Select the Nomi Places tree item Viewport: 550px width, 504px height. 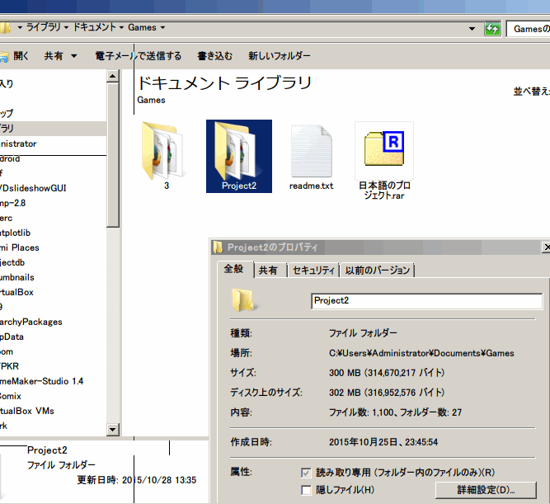(x=20, y=247)
